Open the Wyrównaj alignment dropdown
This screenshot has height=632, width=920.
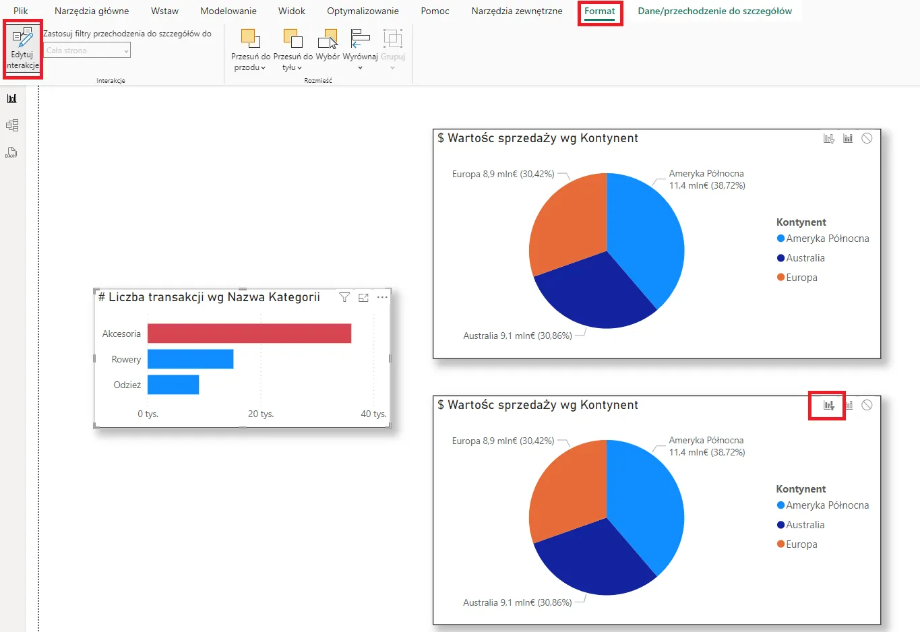point(360,62)
